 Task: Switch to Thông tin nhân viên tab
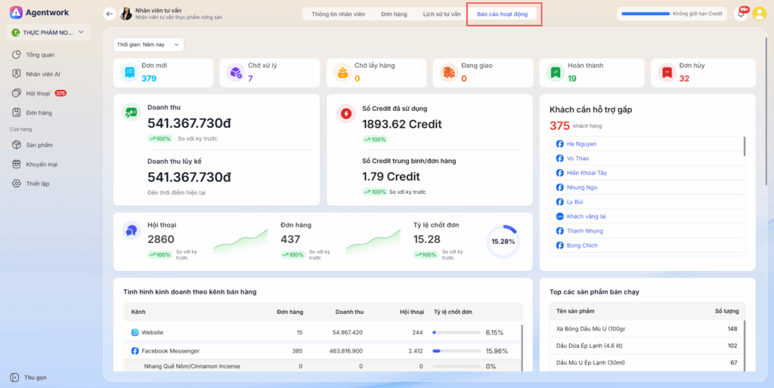pyautogui.click(x=337, y=14)
